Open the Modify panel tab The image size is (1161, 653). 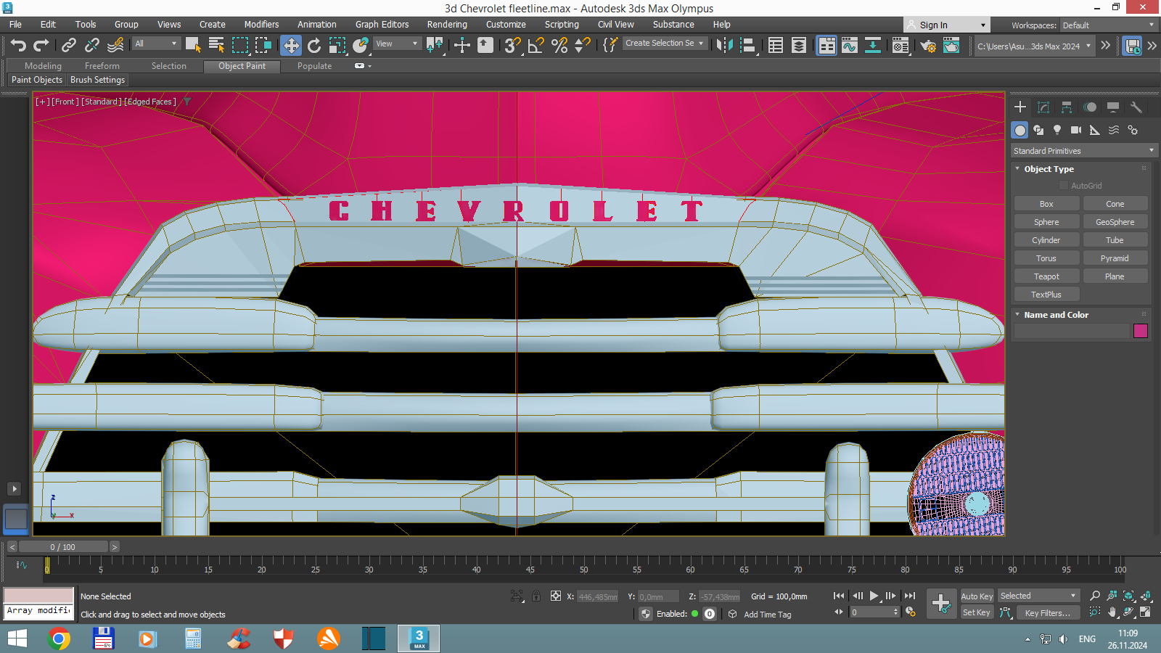coord(1043,107)
